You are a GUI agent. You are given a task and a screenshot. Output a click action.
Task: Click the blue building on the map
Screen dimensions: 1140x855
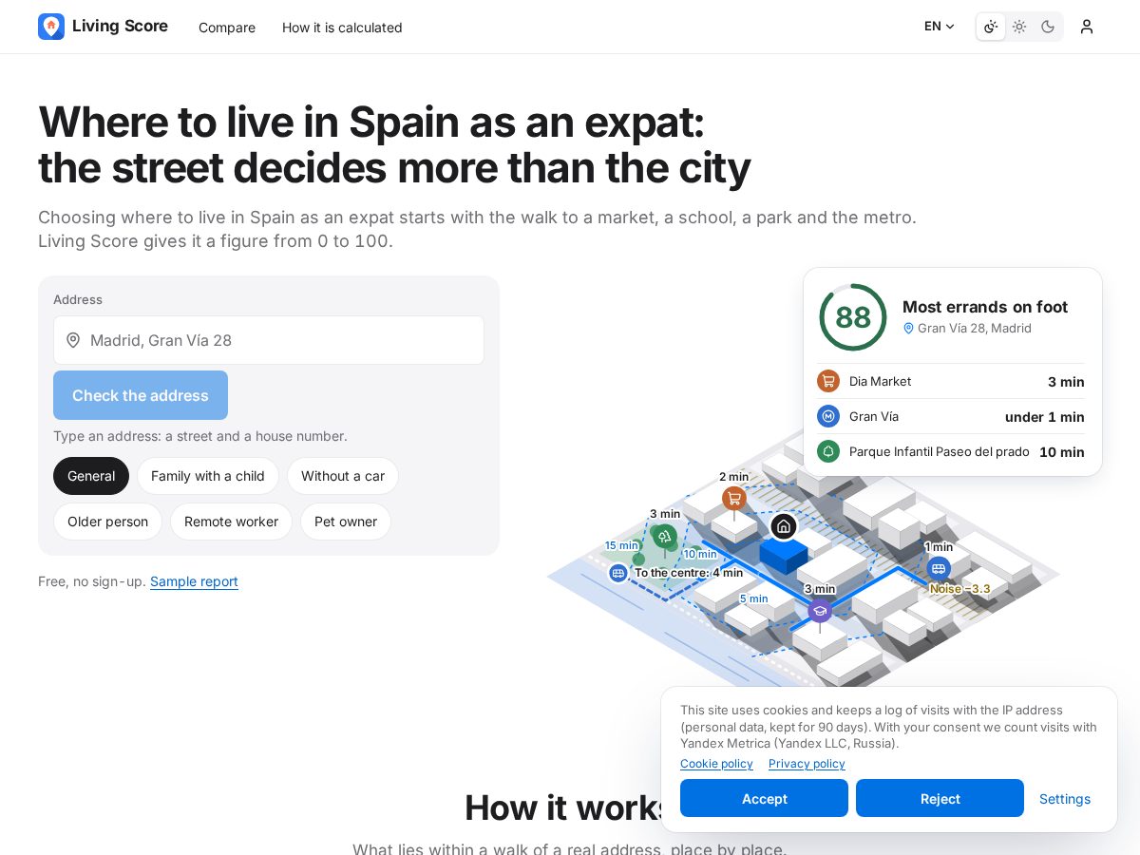784,555
